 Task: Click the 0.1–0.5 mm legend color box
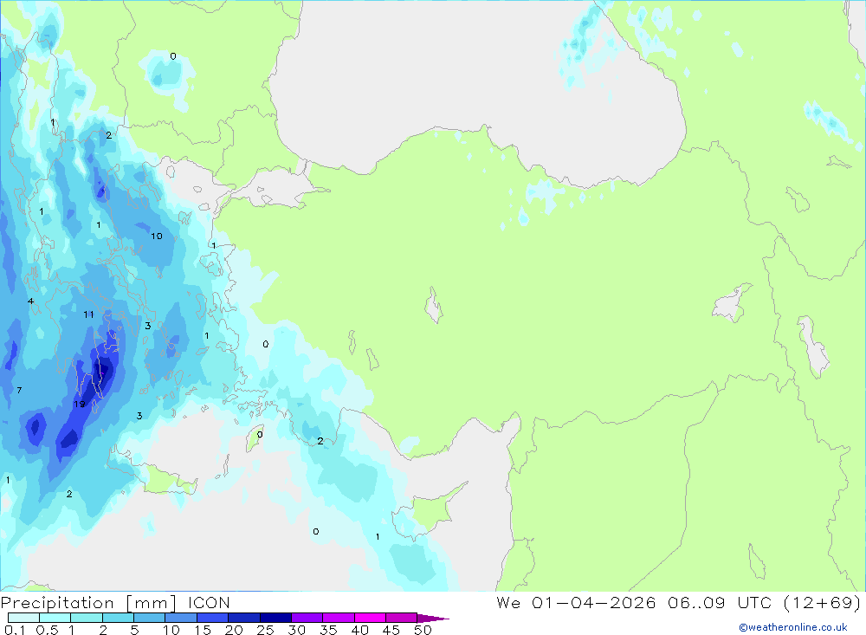[x=23, y=618]
